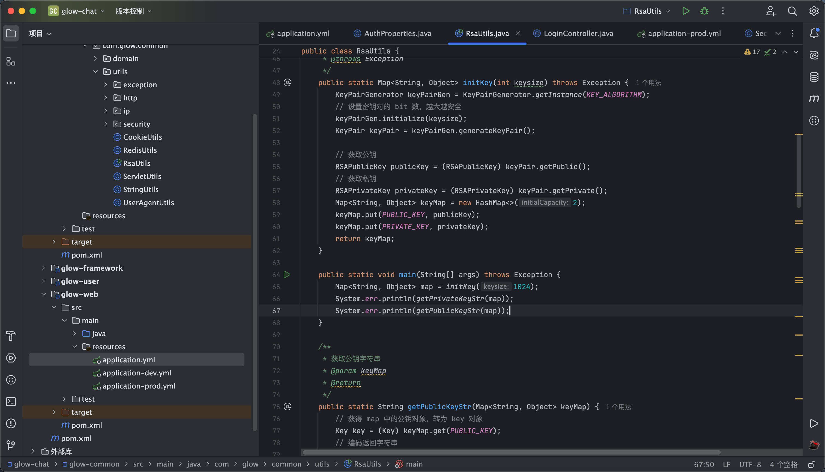Toggle the read-only lock icon in status bar
Screen dimensions: 825x472
point(811,464)
